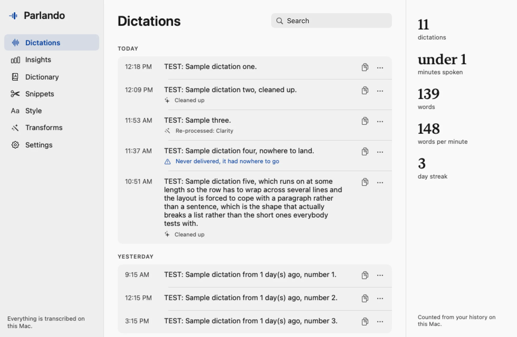Copy yesterday's 12:15 PM dictation number 2

[365, 298]
